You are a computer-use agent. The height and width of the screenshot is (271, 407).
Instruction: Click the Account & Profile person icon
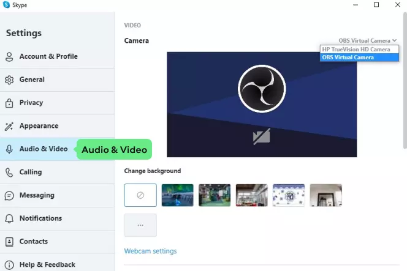[9, 57]
